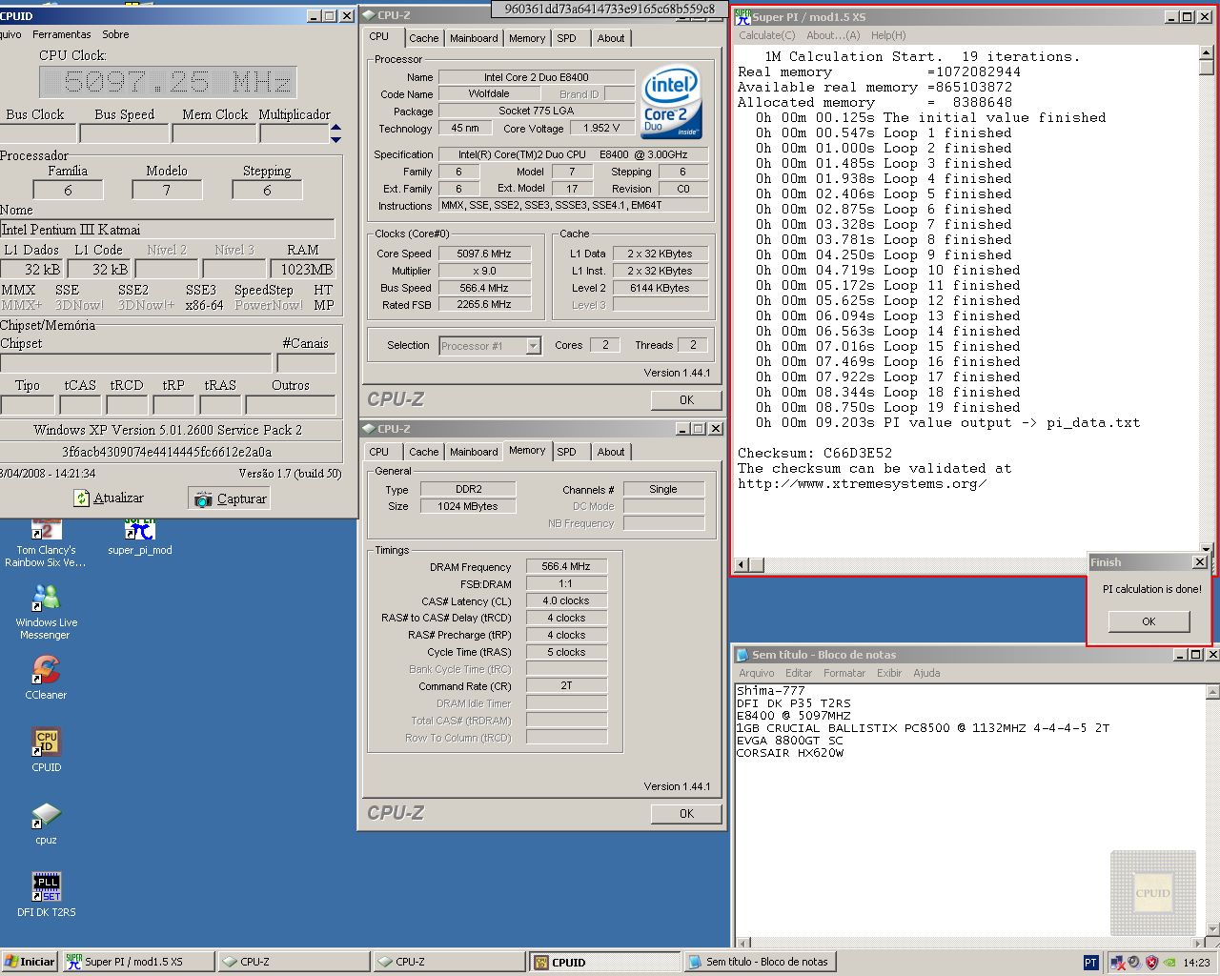The width and height of the screenshot is (1220, 976).
Task: Click the CPUID multiplier up arrow
Action: click(335, 127)
